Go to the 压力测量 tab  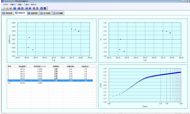tap(58, 13)
